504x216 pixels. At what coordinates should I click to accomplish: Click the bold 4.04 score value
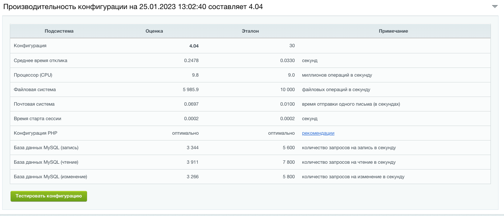point(194,46)
